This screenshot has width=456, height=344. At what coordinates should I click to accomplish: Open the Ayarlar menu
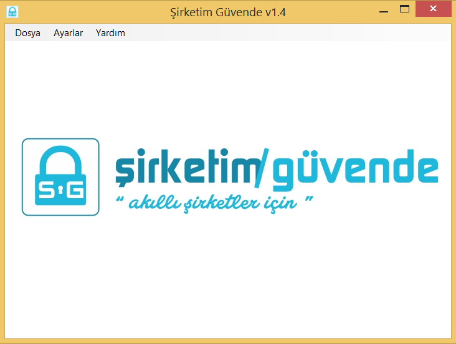coord(68,33)
